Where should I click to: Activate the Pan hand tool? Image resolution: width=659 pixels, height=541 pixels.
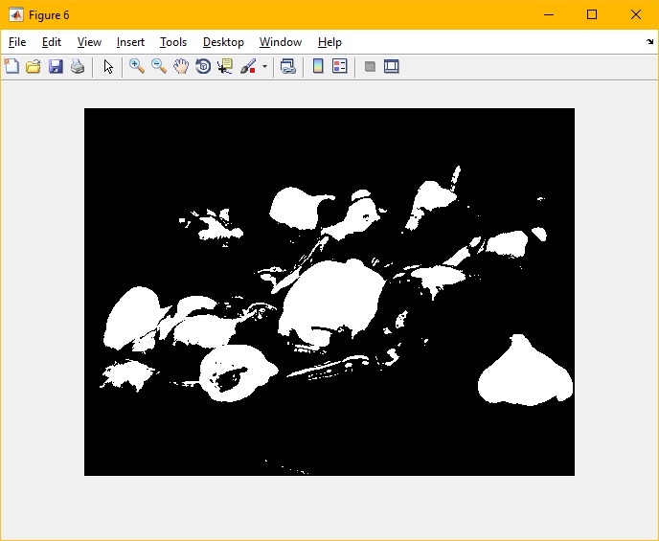(x=181, y=67)
